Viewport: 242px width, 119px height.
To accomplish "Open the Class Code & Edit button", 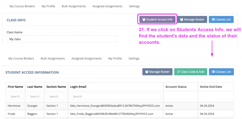I will click(x=191, y=72).
